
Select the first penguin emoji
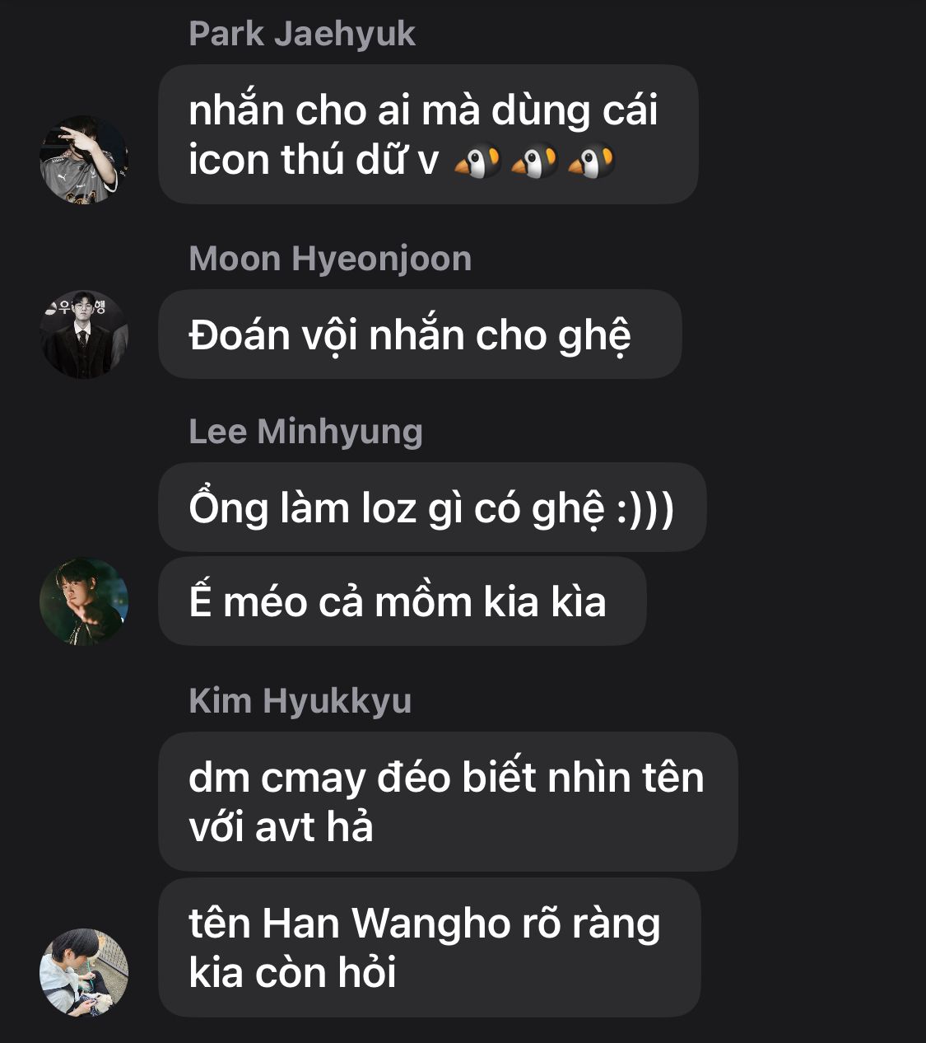pyautogui.click(x=477, y=161)
